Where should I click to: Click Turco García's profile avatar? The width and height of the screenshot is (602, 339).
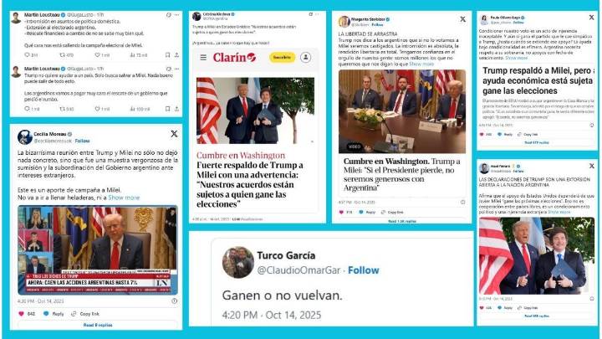(238, 263)
